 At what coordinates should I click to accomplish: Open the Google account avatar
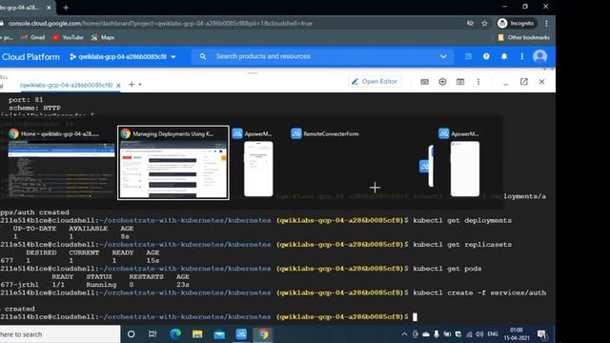(x=540, y=57)
